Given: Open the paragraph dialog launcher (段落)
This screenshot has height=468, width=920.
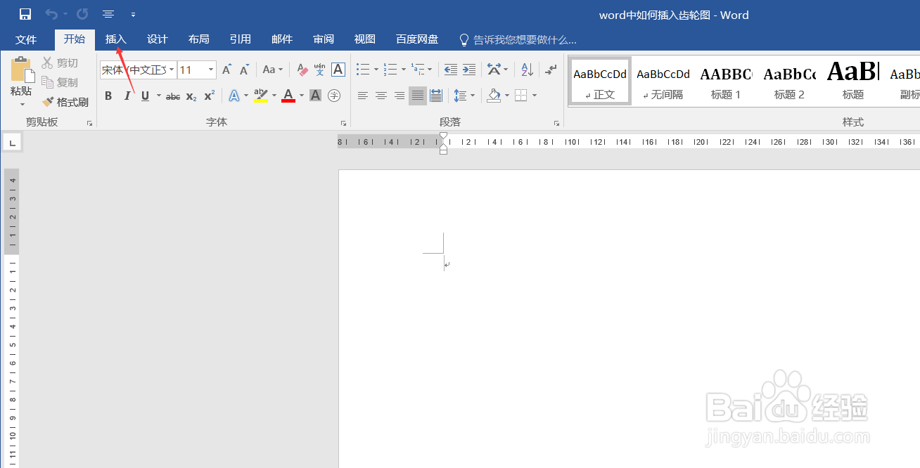Looking at the screenshot, I should (557, 123).
